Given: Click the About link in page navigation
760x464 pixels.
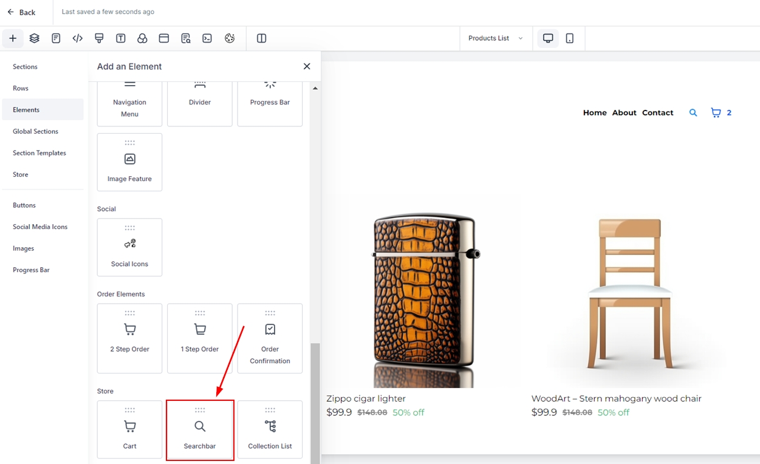Looking at the screenshot, I should pyautogui.click(x=624, y=113).
